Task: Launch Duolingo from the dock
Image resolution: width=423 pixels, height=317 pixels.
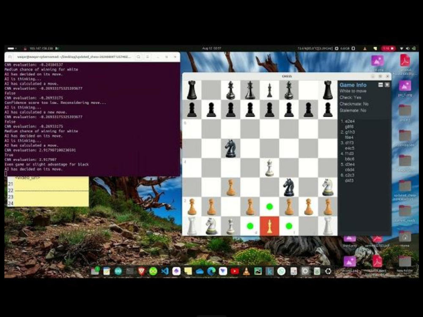Action: click(x=153, y=271)
